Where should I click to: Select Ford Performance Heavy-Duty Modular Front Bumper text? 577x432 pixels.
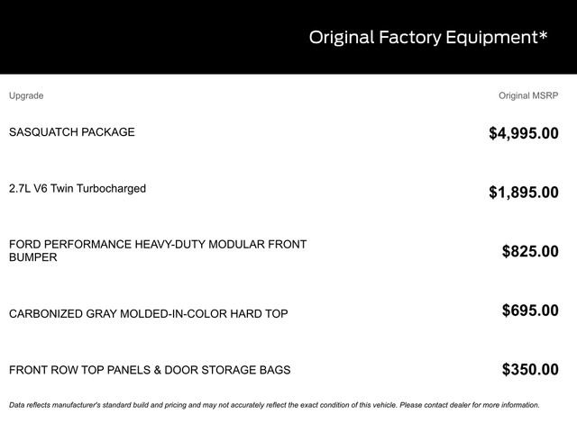coord(158,250)
